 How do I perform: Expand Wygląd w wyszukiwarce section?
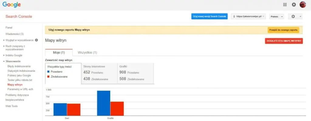click(4, 40)
